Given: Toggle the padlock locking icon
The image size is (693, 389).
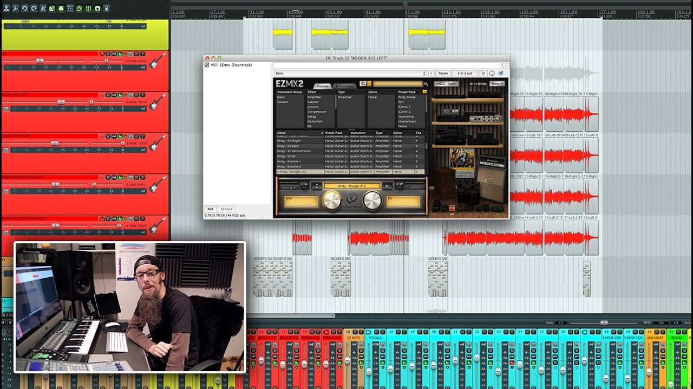Looking at the screenshot, I should coord(107,9).
